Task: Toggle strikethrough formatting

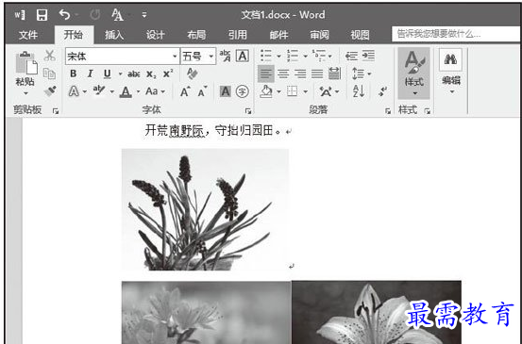Action: pyautogui.click(x=134, y=74)
